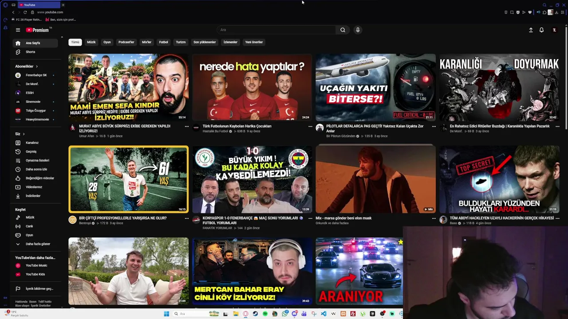The height and width of the screenshot is (319, 568).
Task: Click the browser address bar URL
Action: pyautogui.click(x=50, y=12)
